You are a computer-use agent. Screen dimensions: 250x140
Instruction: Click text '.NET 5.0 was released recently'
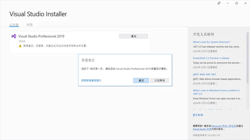coord(217,47)
